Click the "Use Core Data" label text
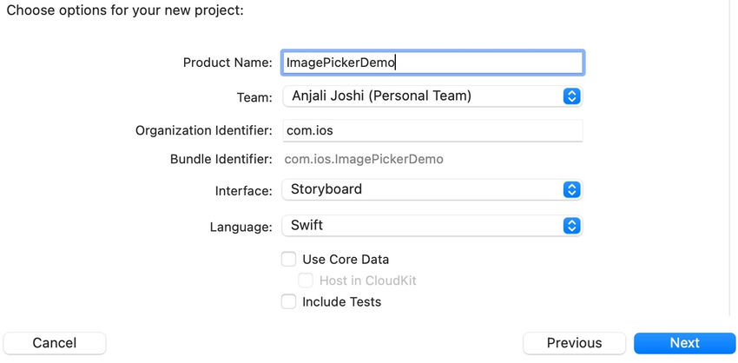 [346, 259]
